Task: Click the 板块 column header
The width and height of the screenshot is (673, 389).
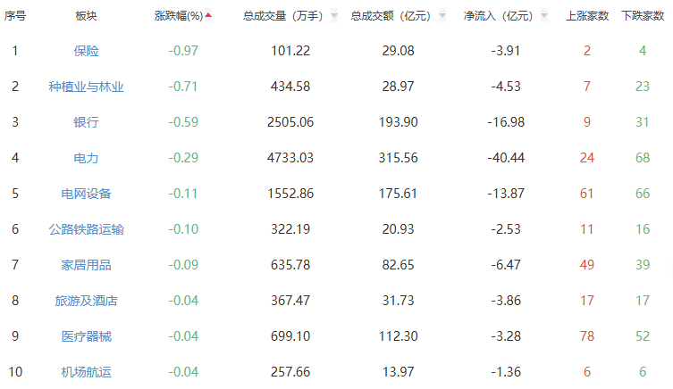Action: click(x=87, y=16)
